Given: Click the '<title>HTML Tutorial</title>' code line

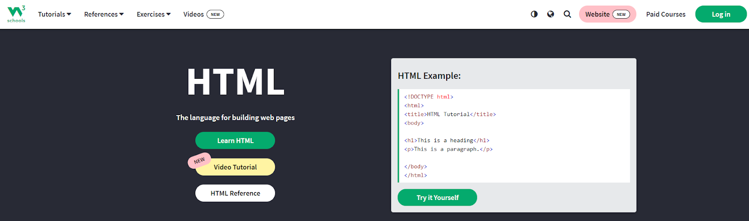Looking at the screenshot, I should 450,114.
